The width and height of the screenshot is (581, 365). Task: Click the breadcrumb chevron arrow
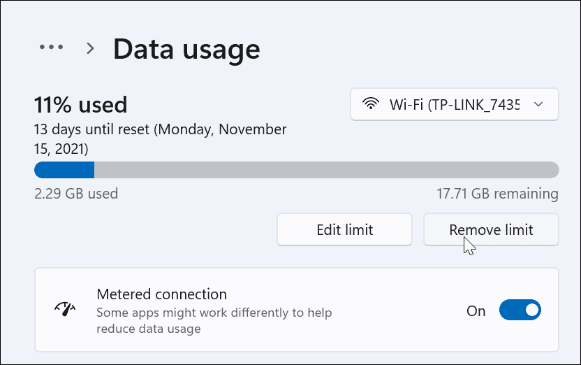pyautogui.click(x=90, y=48)
